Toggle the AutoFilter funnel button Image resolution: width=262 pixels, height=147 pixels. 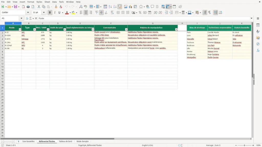pos(120,7)
